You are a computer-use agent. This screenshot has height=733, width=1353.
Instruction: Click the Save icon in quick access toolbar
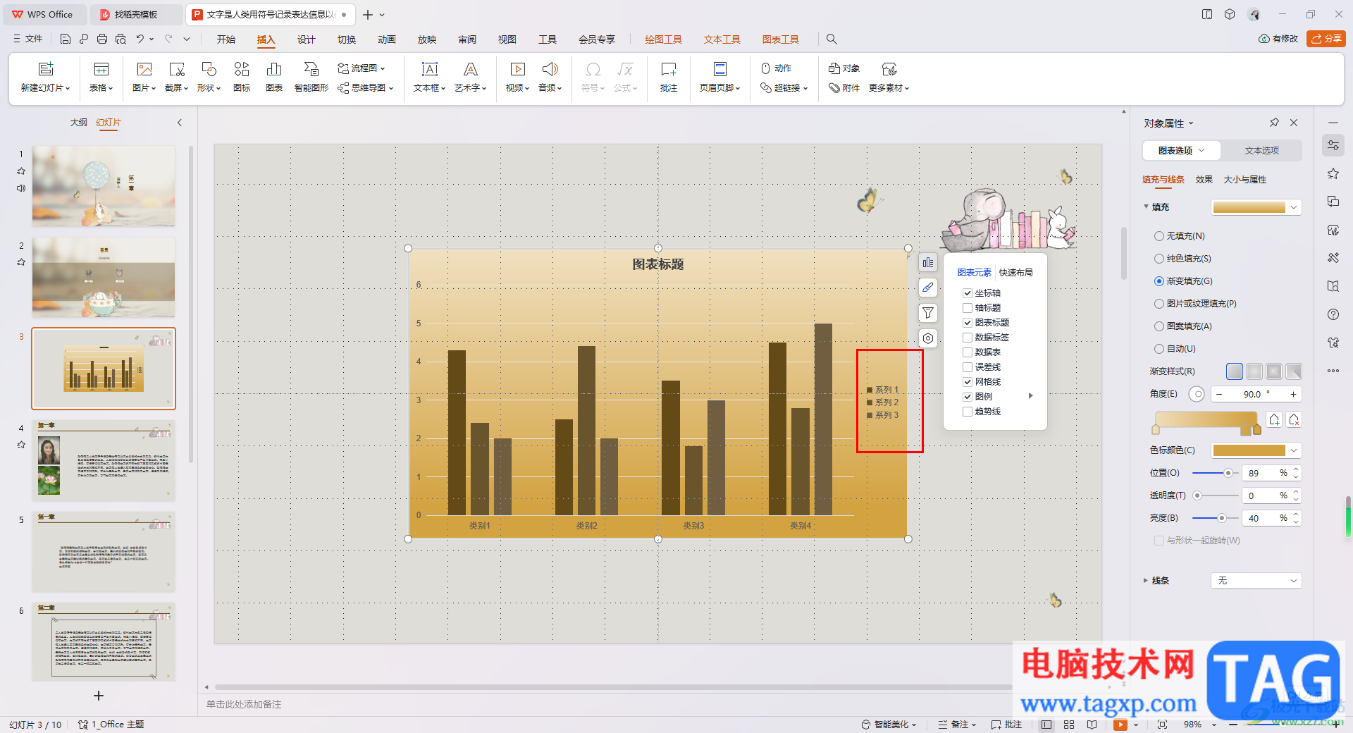[x=66, y=39]
